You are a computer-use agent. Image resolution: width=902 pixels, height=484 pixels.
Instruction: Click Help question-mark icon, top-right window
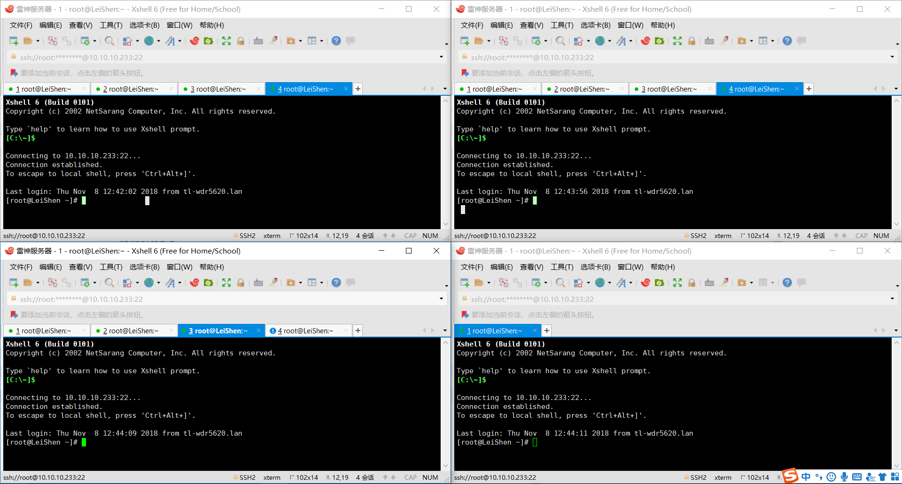point(787,41)
